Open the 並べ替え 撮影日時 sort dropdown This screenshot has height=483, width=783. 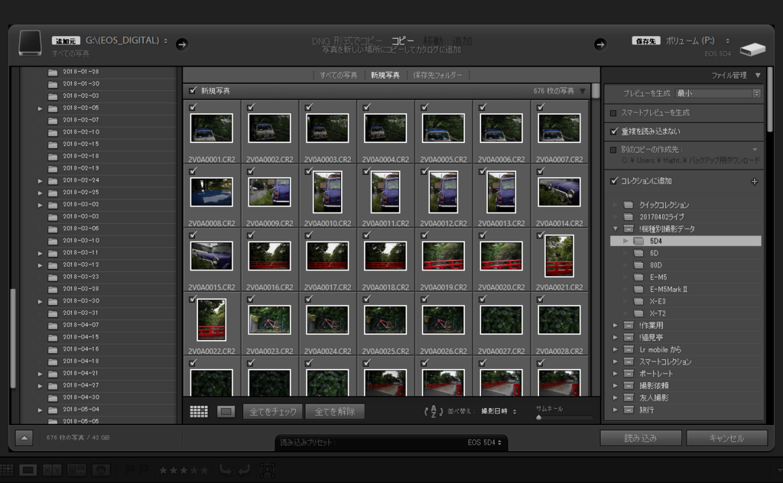[499, 411]
